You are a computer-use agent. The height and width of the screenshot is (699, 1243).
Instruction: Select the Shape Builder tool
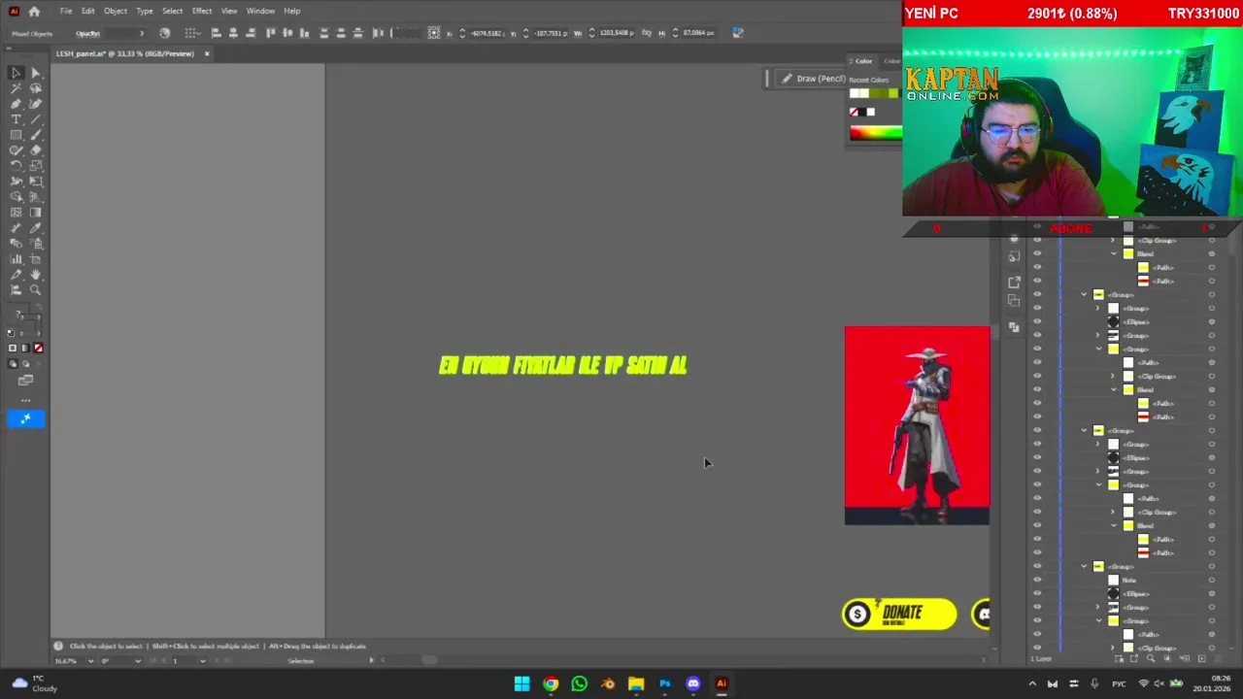coord(17,197)
